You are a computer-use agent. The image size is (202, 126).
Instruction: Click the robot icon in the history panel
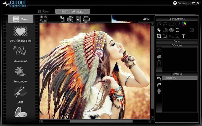tap(159, 91)
